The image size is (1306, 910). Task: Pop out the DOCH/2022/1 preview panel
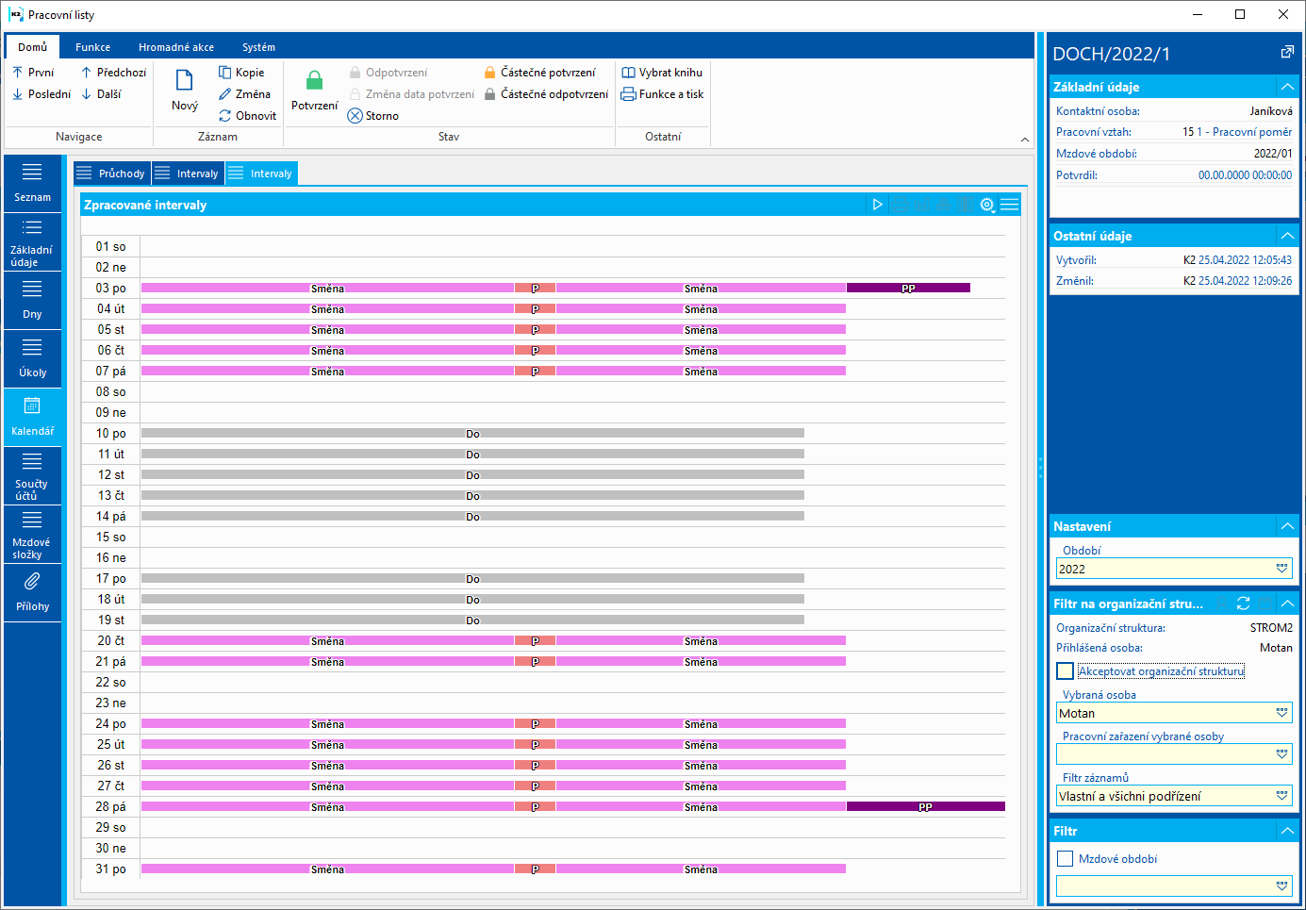click(x=1287, y=53)
